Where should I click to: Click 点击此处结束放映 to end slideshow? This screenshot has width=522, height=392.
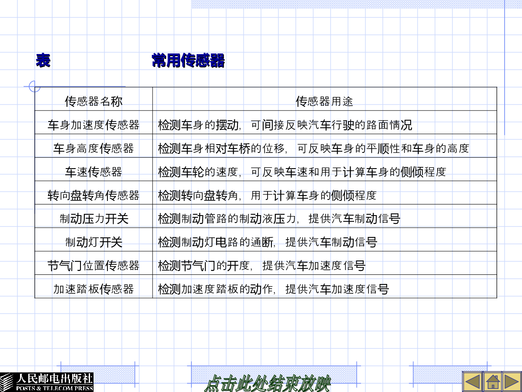[x=268, y=384]
